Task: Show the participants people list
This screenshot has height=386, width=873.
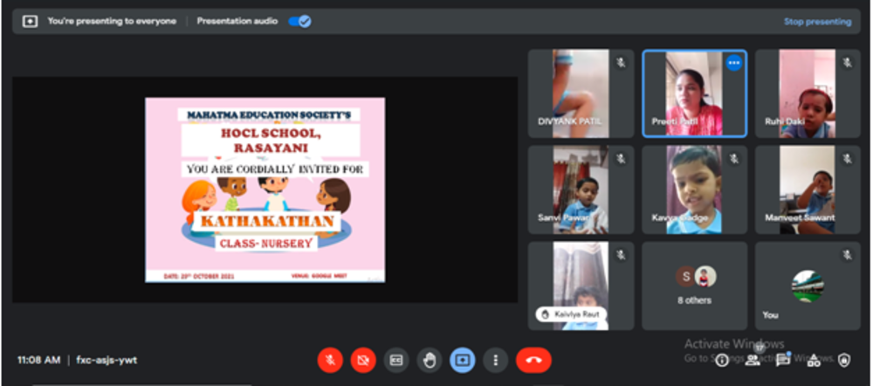Action: tap(753, 360)
